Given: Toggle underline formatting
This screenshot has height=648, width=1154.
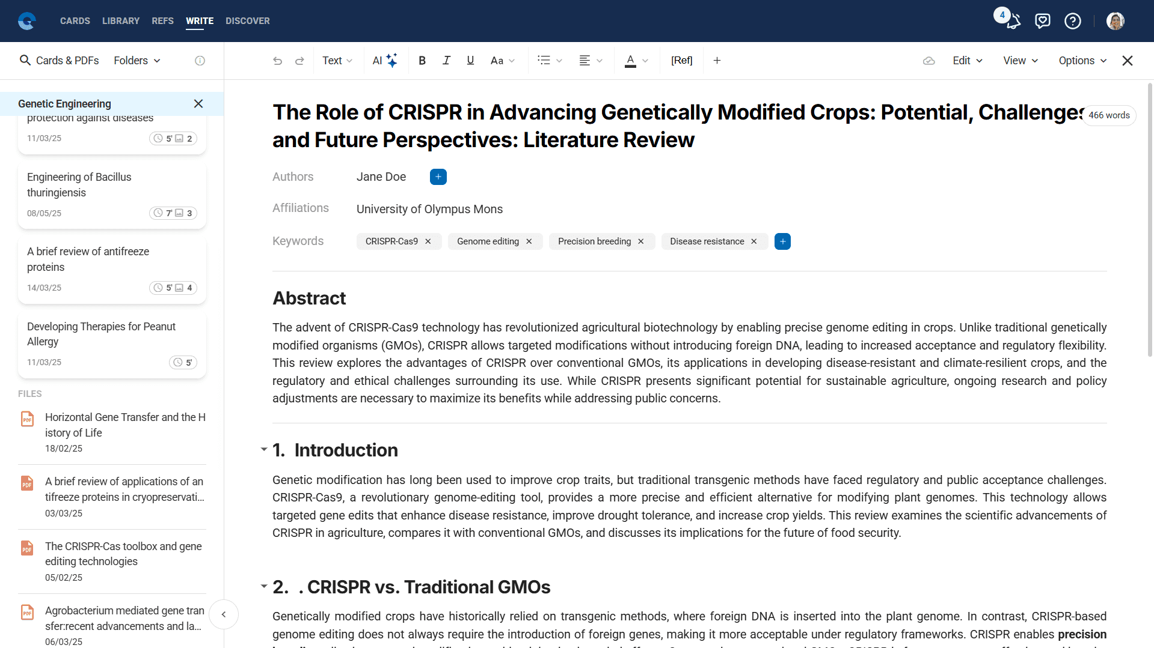Looking at the screenshot, I should (x=470, y=61).
